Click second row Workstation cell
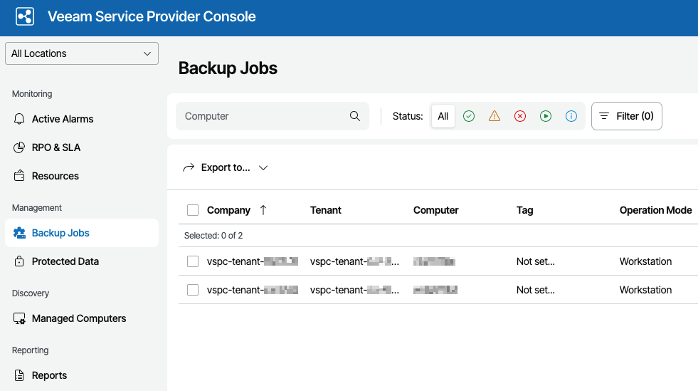698x391 pixels. point(645,290)
